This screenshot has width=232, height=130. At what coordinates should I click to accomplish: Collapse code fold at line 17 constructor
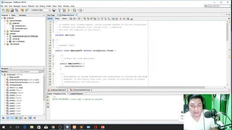click(53, 64)
